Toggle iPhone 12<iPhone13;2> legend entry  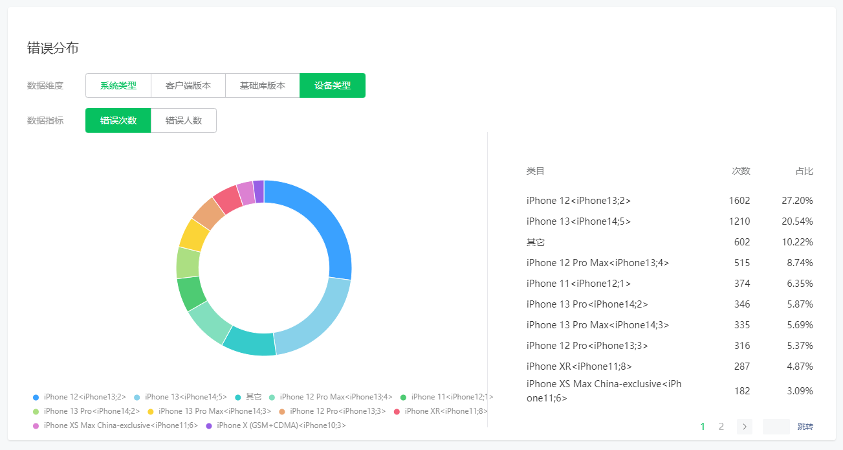pyautogui.click(x=80, y=397)
